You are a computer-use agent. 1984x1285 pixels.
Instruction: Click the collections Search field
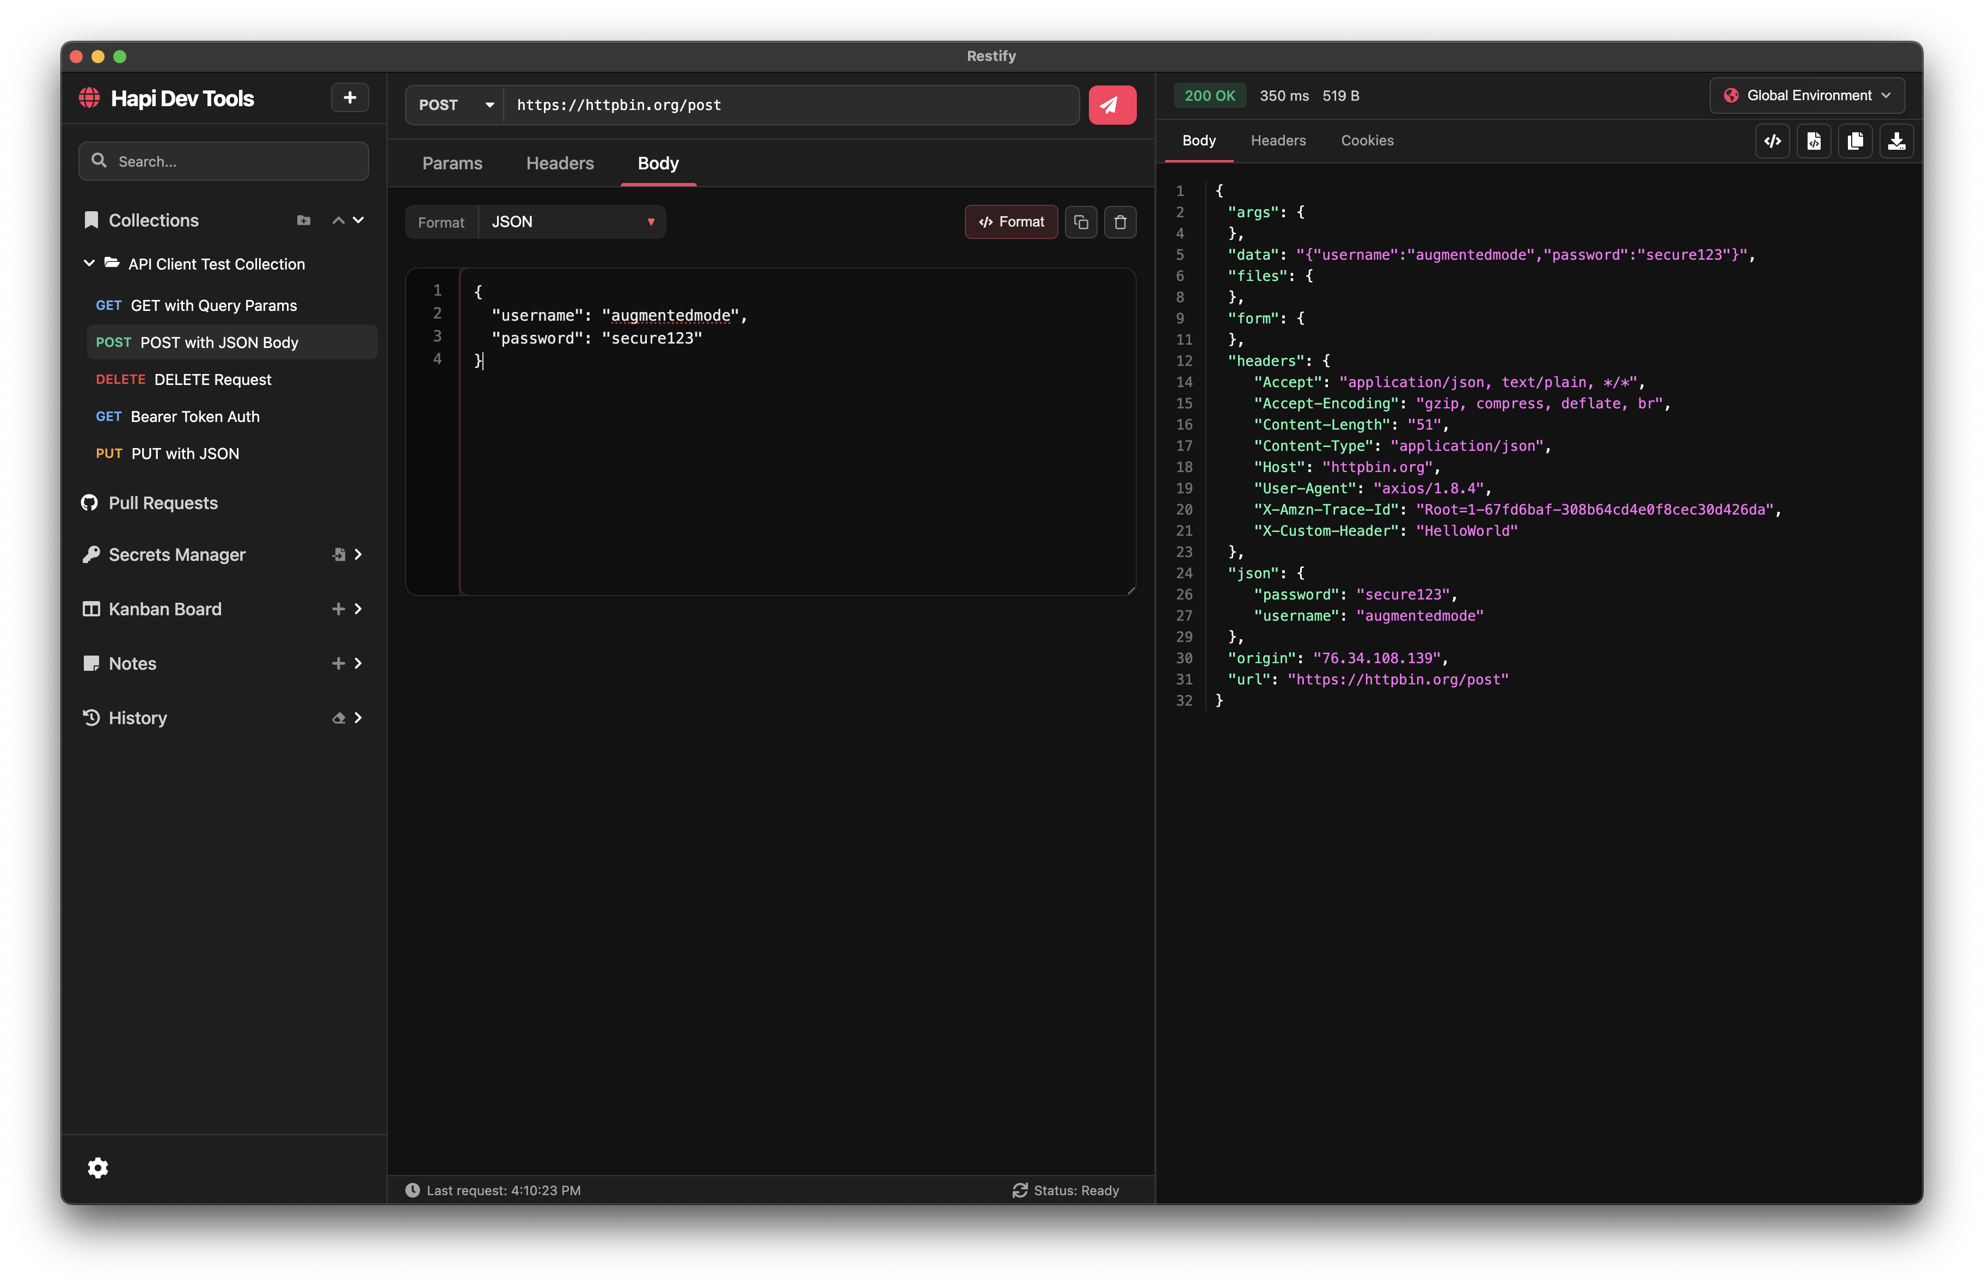tap(223, 161)
